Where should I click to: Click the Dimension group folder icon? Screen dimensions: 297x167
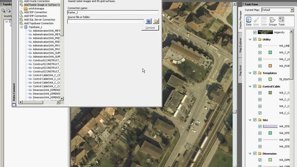point(260,154)
